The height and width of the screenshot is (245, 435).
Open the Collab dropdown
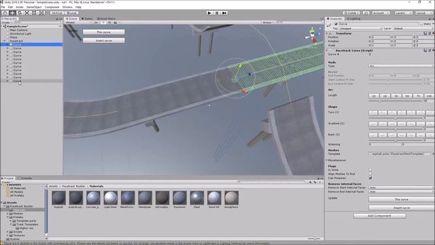(351, 13)
